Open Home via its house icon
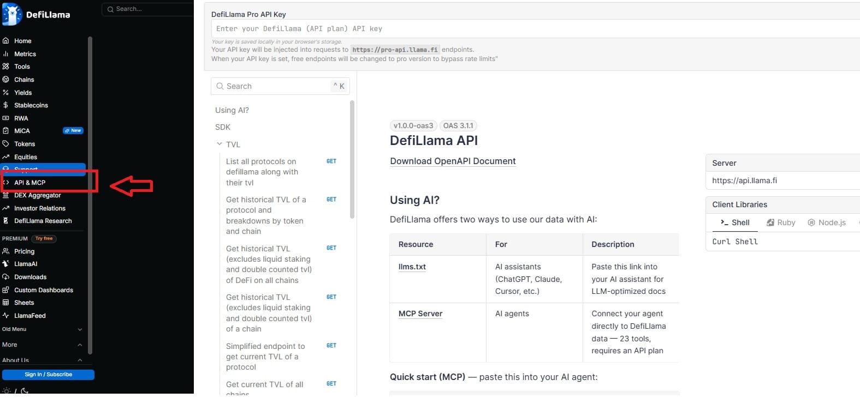 coord(5,41)
